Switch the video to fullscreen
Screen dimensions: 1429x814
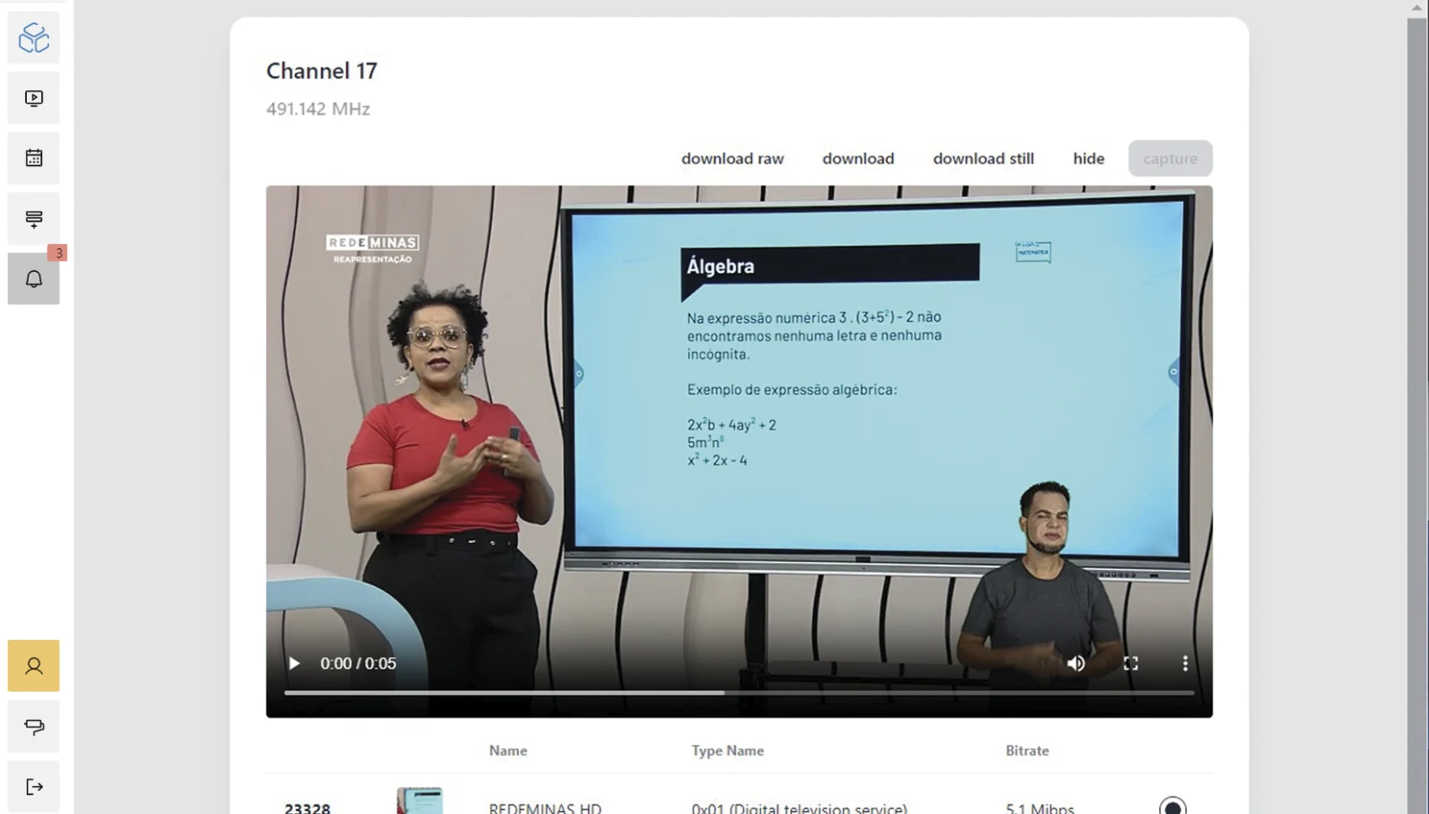[1131, 663]
